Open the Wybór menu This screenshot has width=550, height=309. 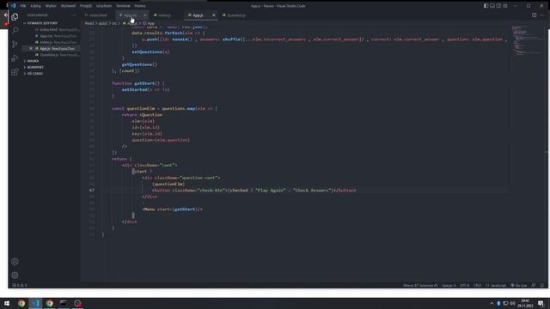point(51,6)
